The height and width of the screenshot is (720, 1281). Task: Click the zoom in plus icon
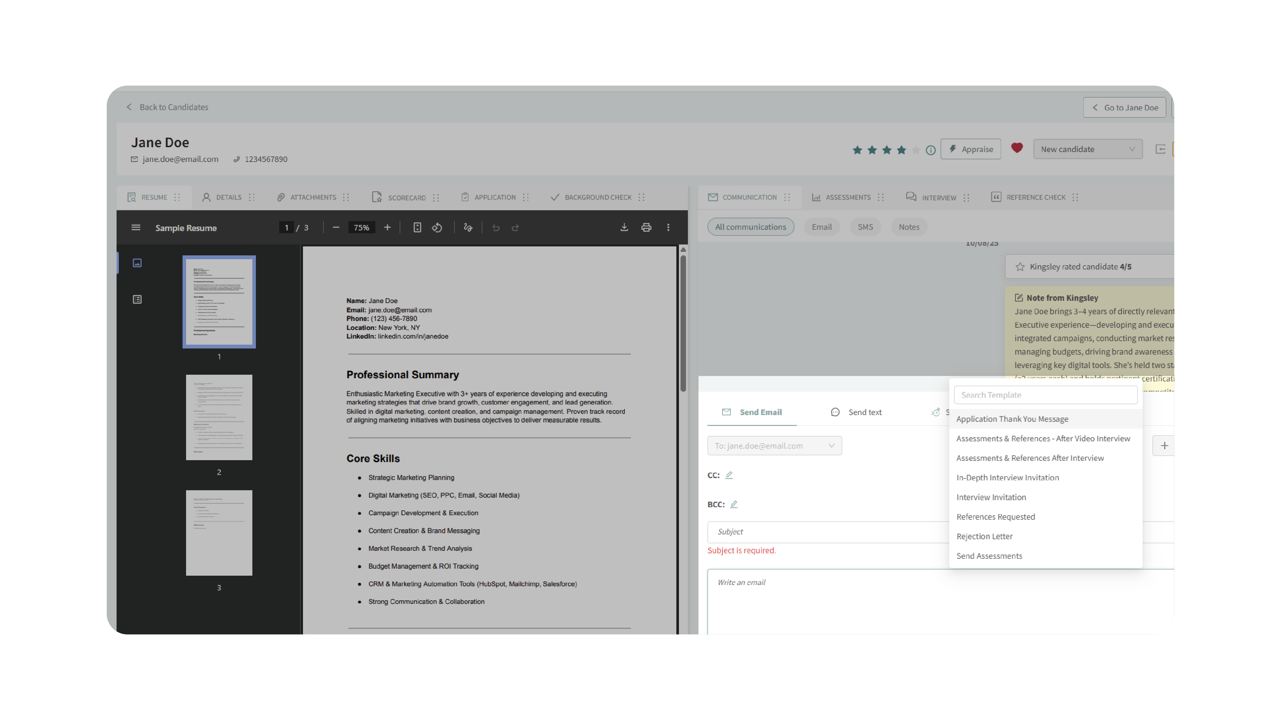tap(388, 228)
